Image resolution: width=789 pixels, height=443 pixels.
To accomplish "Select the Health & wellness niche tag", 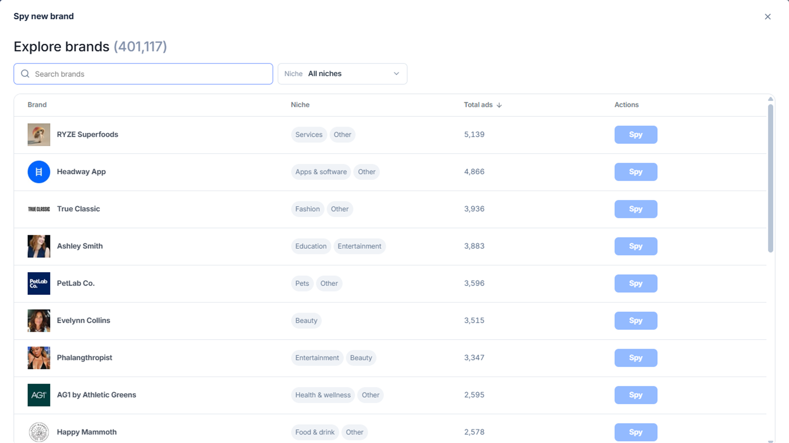I will (323, 395).
